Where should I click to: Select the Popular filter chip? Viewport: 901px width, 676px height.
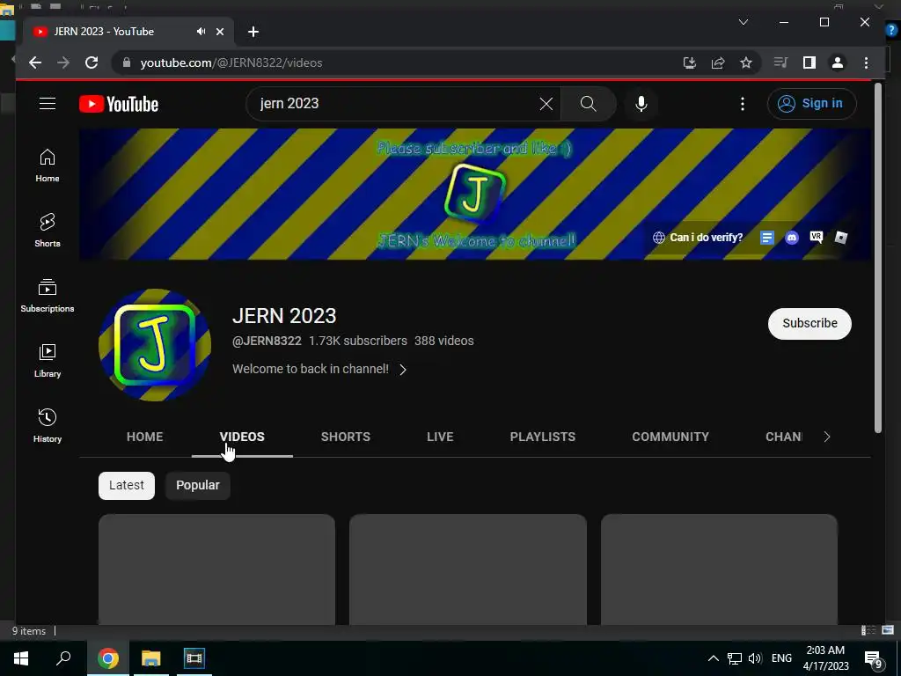click(198, 485)
